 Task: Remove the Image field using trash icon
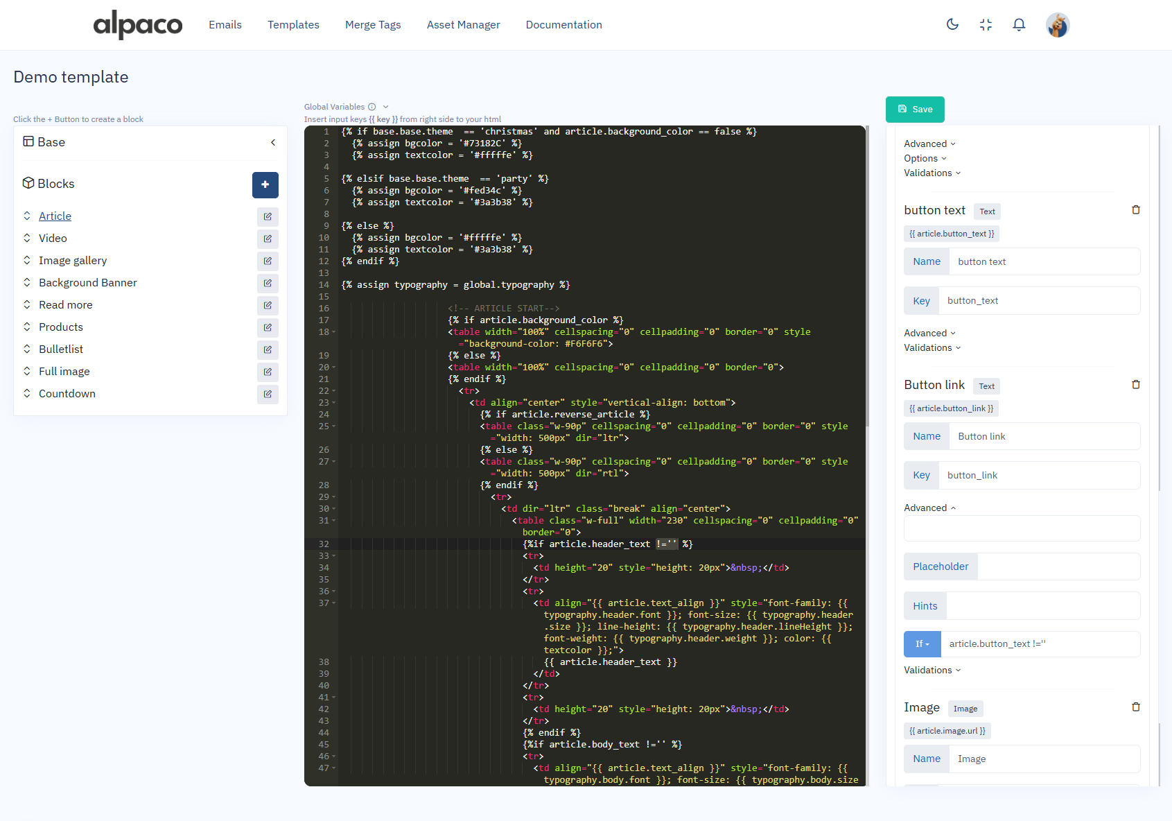tap(1135, 707)
